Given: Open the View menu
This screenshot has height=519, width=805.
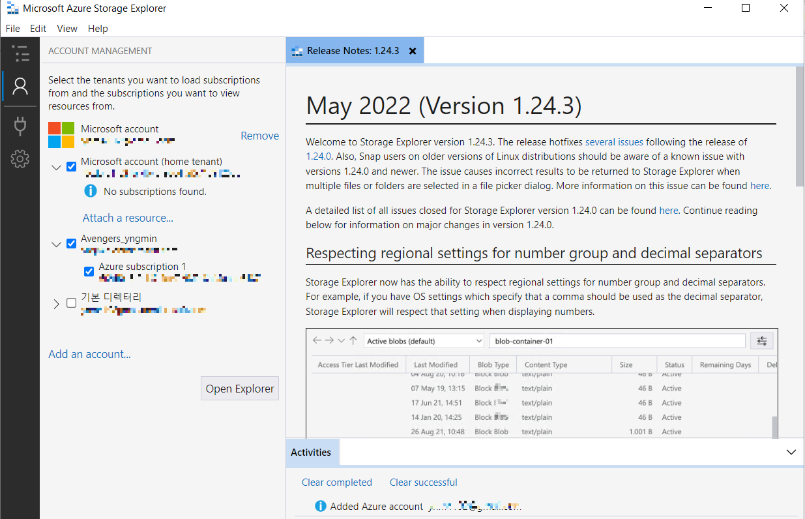Looking at the screenshot, I should (x=67, y=29).
